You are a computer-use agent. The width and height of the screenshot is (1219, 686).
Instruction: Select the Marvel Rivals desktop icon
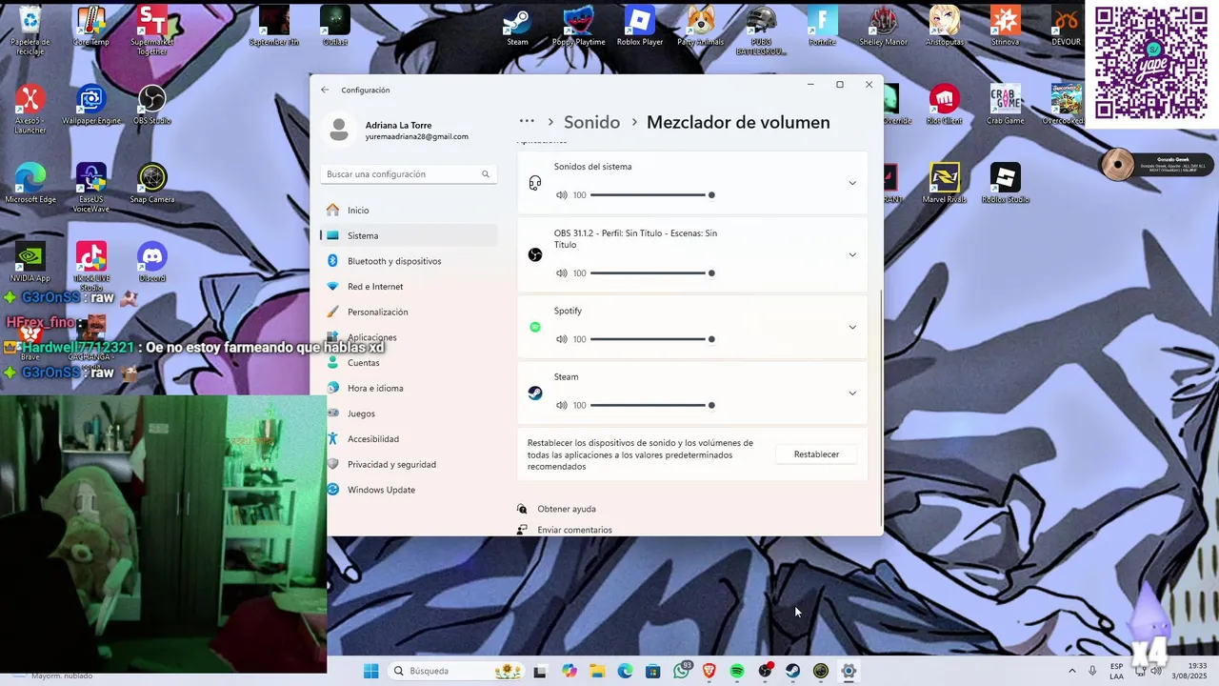[x=944, y=184]
